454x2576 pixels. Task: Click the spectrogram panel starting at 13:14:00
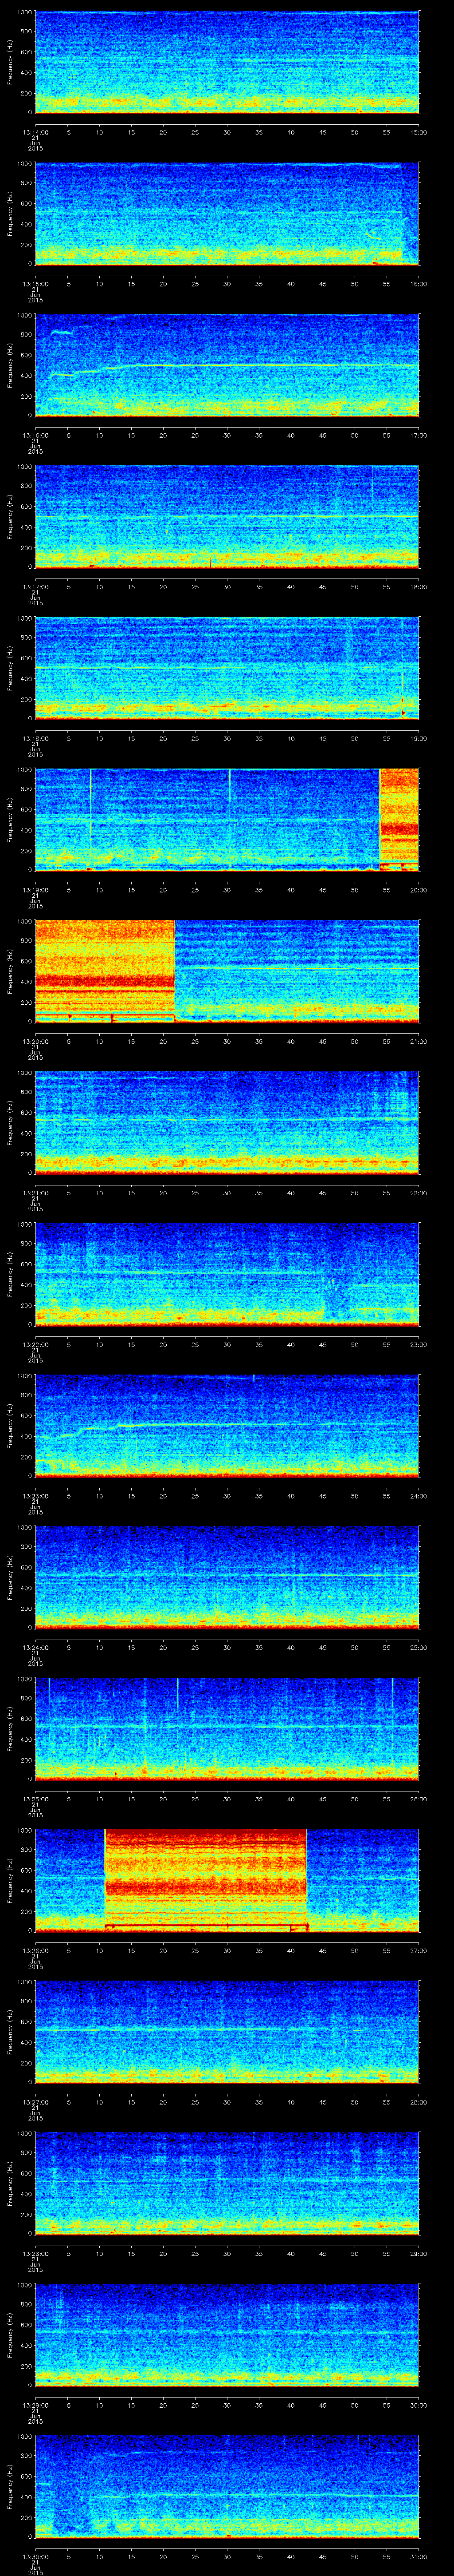click(227, 63)
